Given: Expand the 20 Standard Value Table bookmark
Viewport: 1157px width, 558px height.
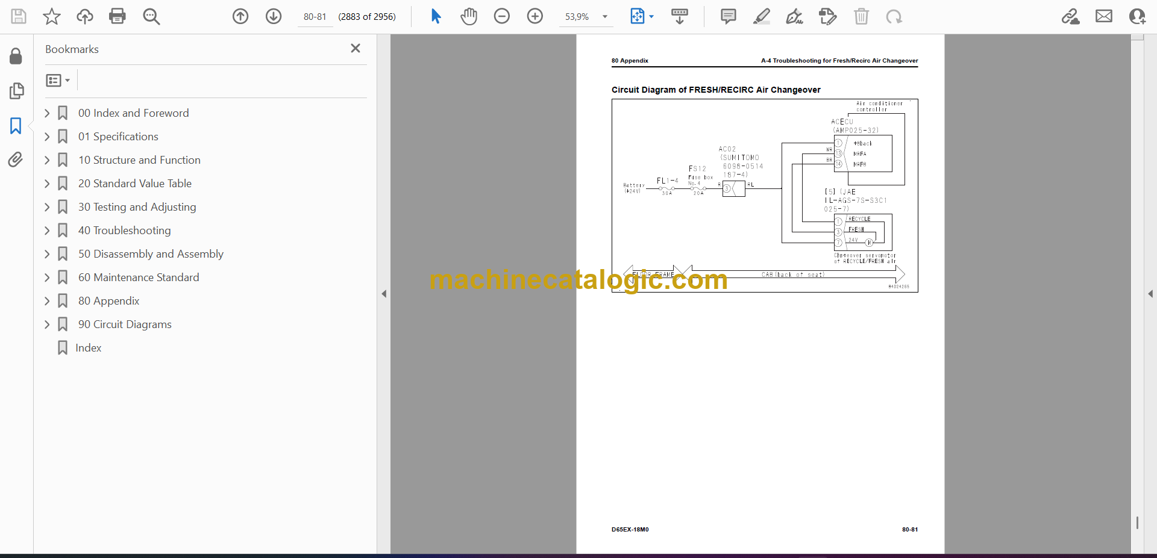Looking at the screenshot, I should click(x=47, y=183).
